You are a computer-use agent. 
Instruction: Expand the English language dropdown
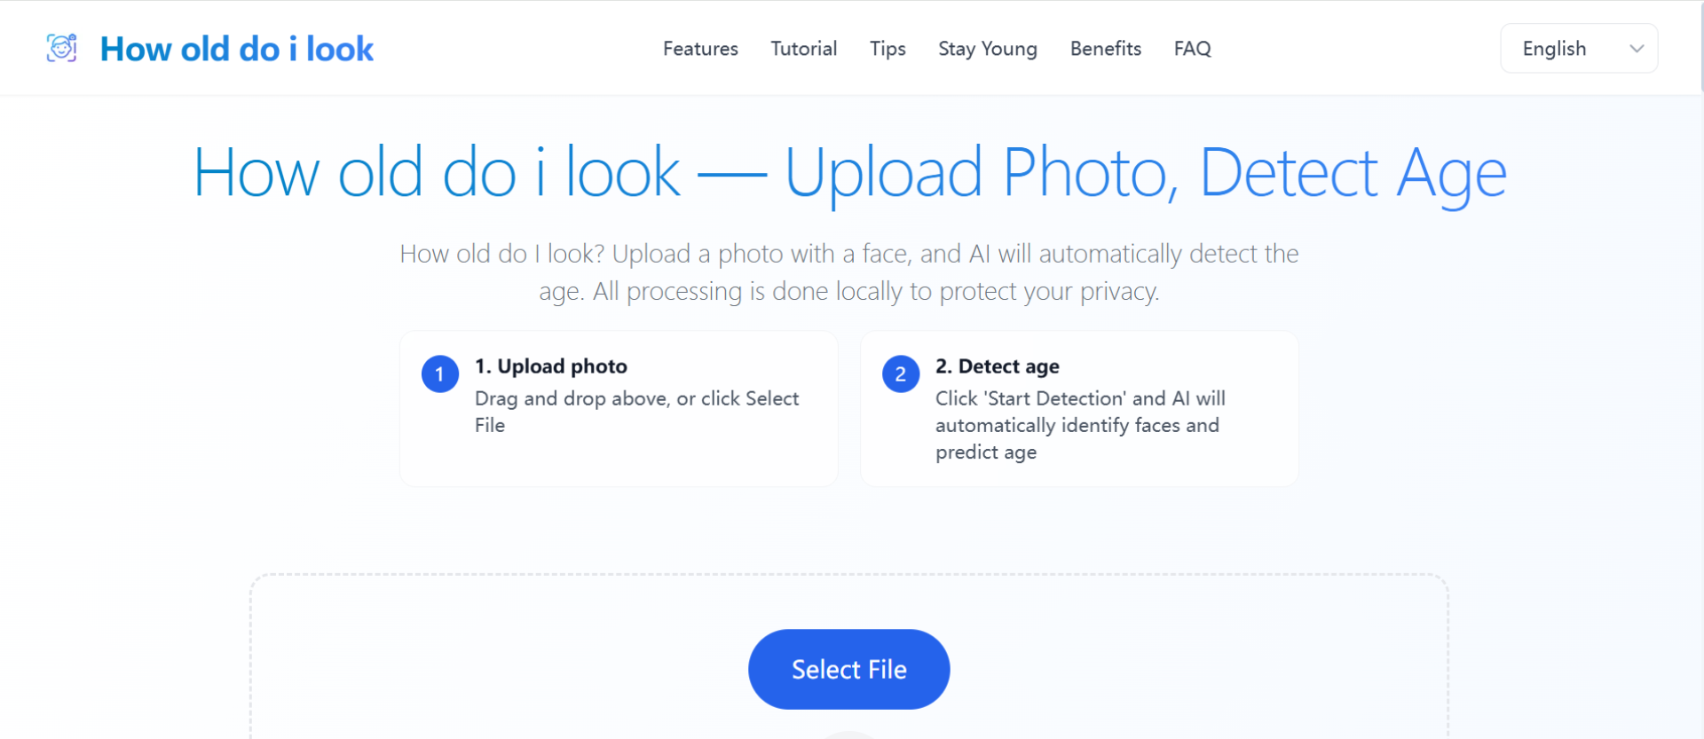(1578, 49)
